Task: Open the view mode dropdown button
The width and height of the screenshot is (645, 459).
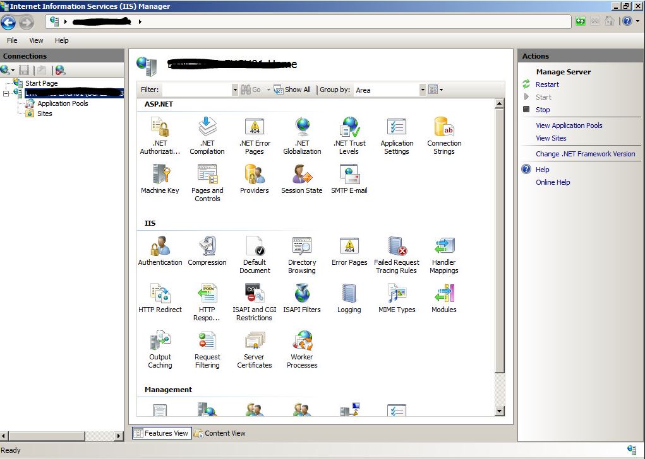Action: 435,90
